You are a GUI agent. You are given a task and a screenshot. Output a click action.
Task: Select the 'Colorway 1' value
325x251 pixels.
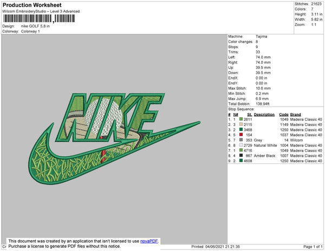pos(30,31)
